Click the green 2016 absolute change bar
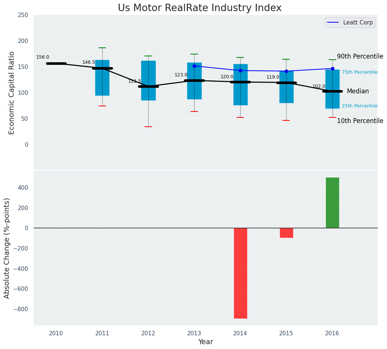Viewport: 387px width, 349px height. tap(332, 203)
